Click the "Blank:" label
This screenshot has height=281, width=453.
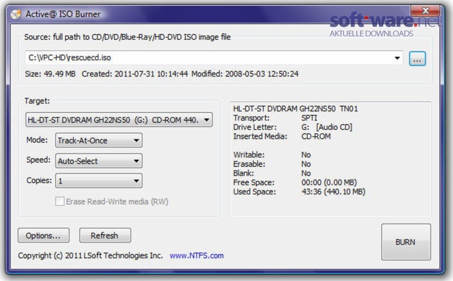point(243,173)
